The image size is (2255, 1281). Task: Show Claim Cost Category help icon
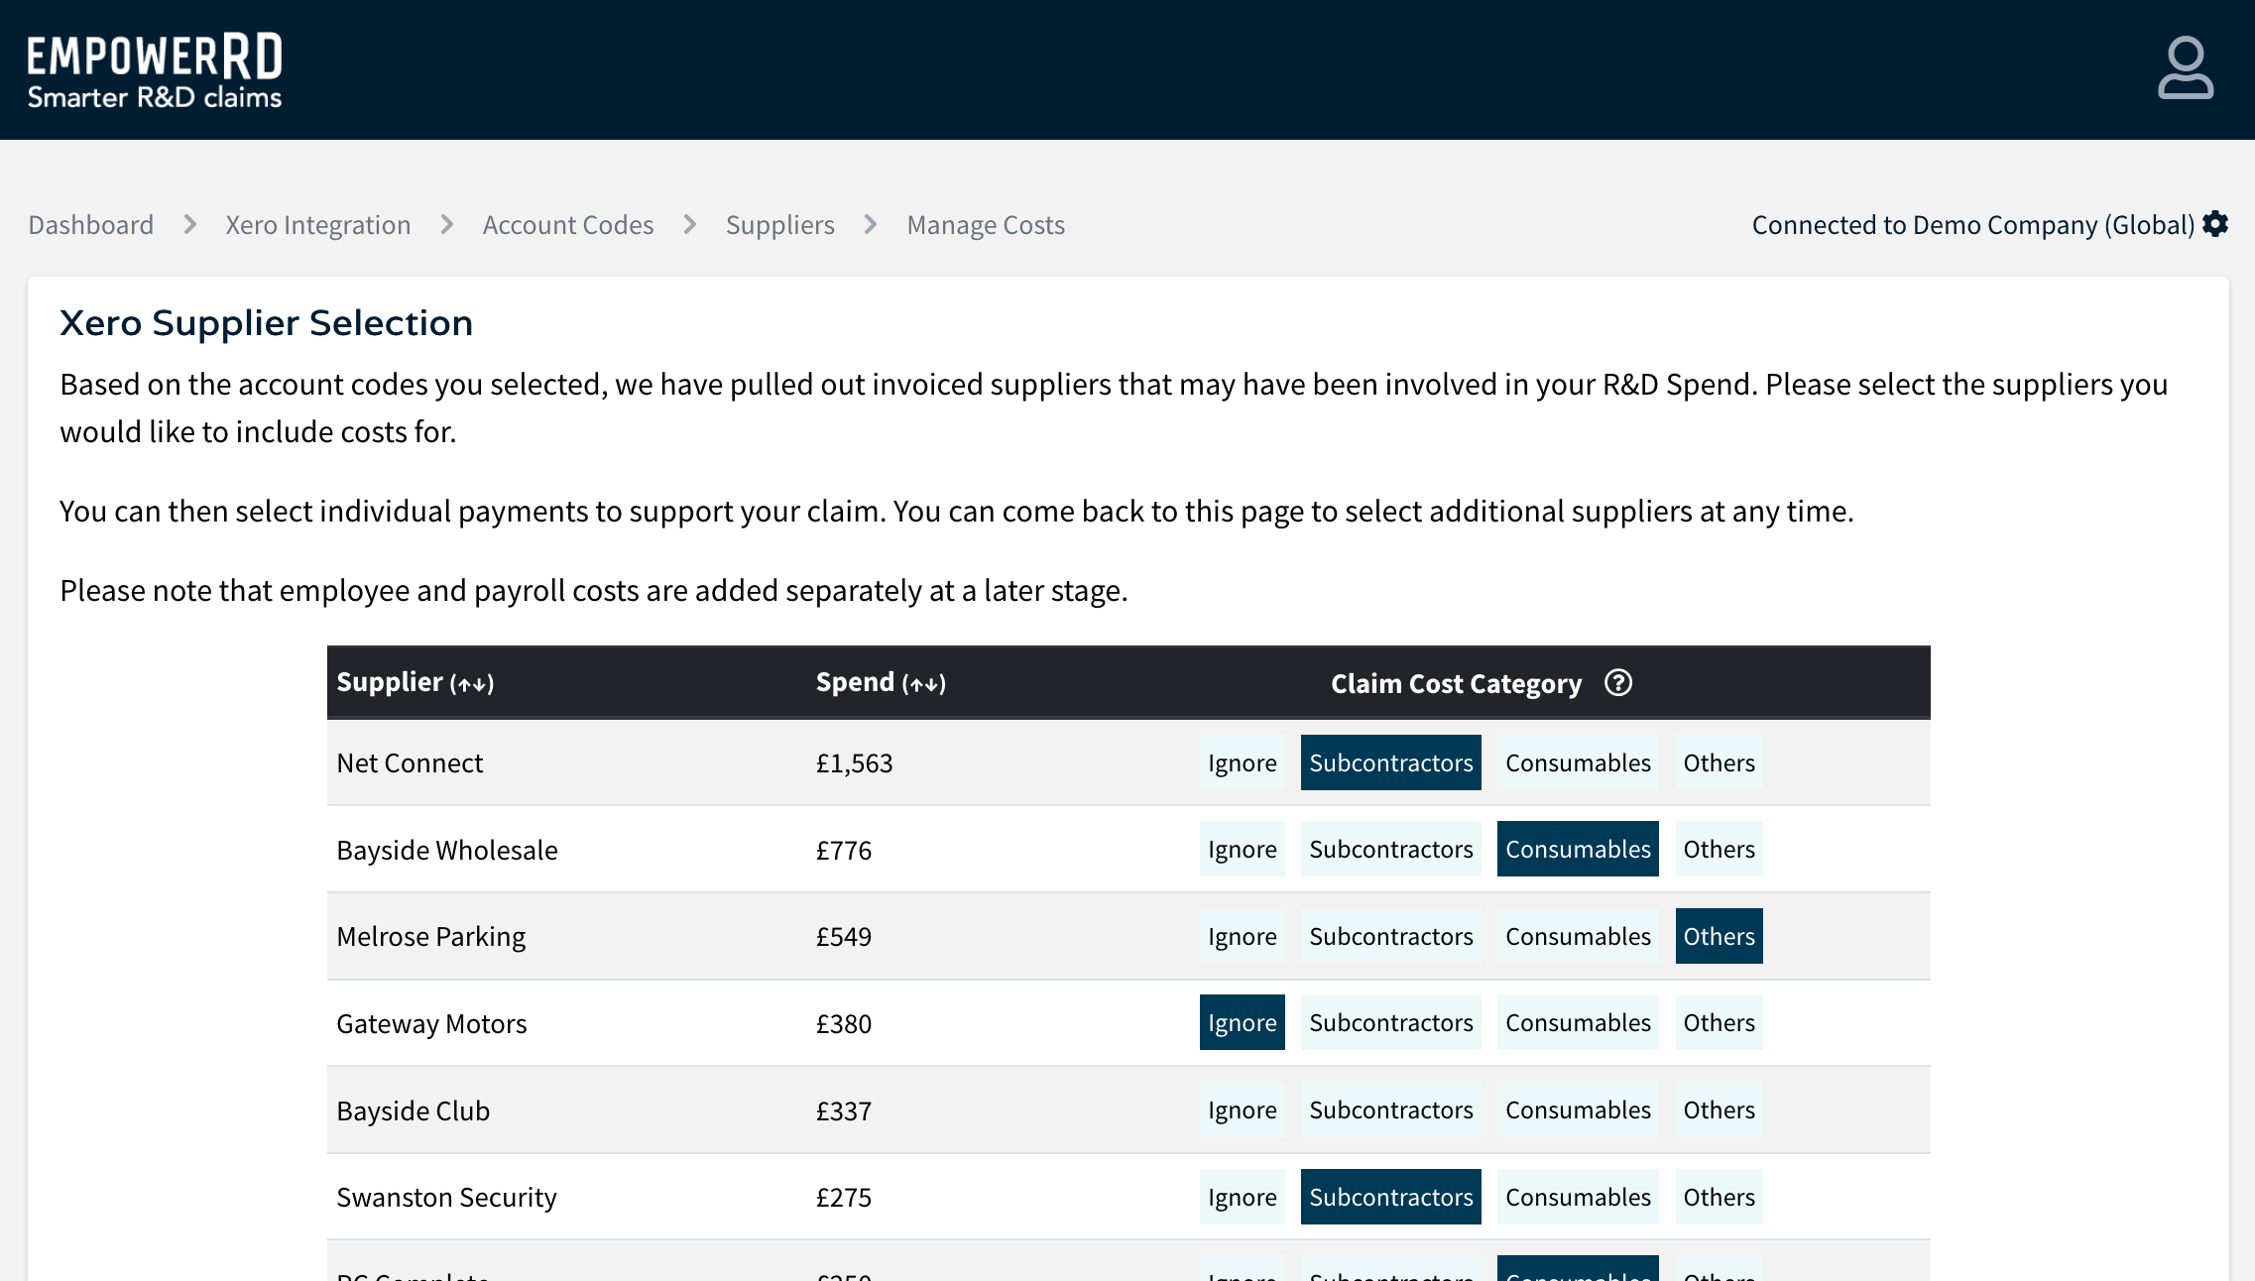pyautogui.click(x=1618, y=682)
